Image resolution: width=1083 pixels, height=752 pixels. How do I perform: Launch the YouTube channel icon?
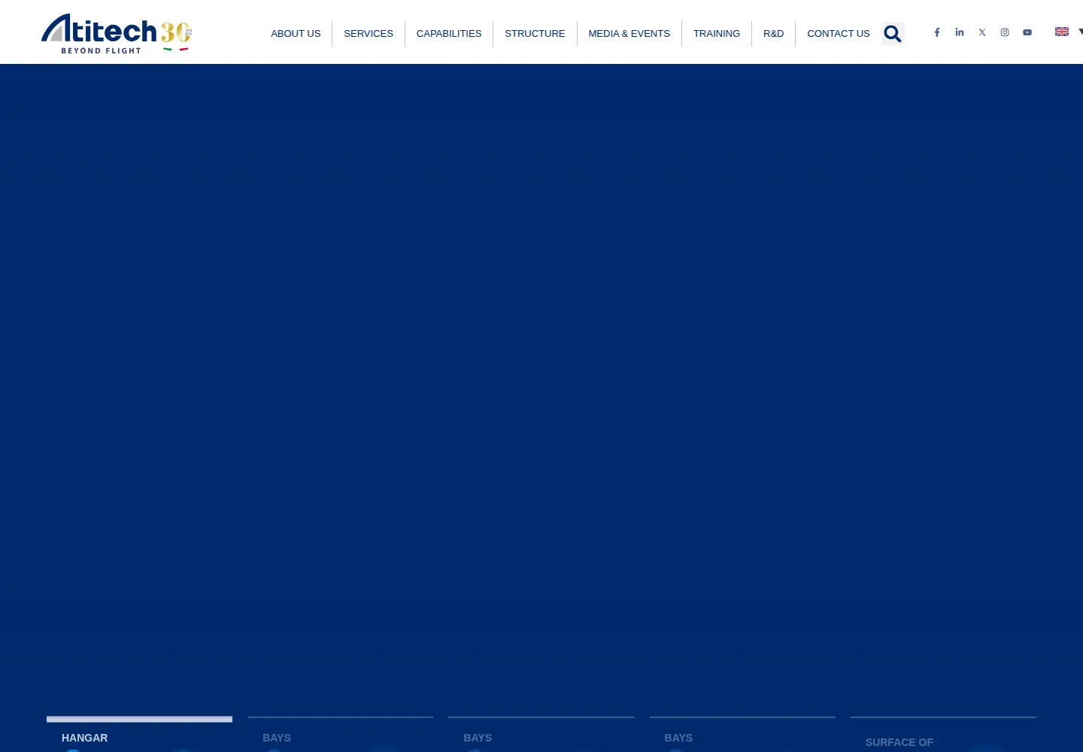(x=1027, y=32)
